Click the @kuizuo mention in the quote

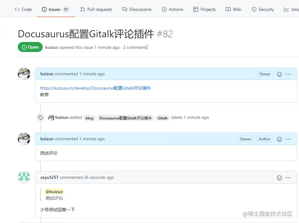54,192
